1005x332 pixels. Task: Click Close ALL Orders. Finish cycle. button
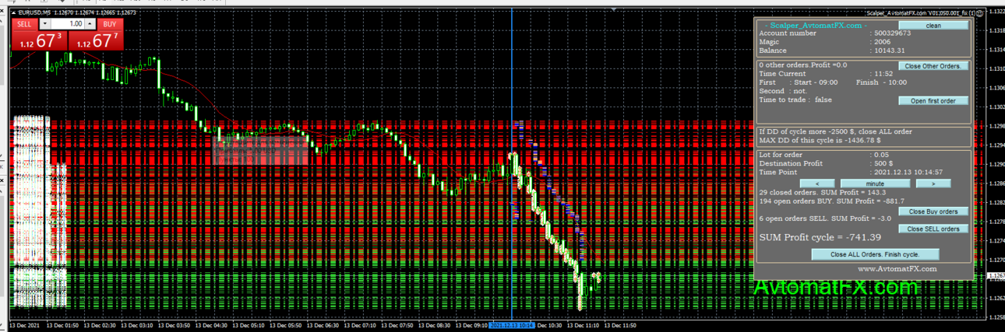pos(875,254)
